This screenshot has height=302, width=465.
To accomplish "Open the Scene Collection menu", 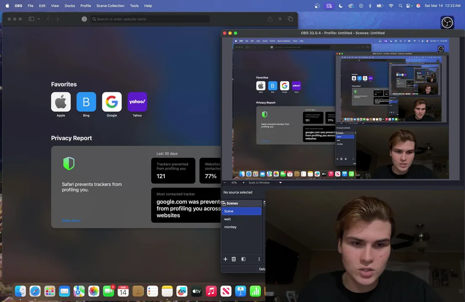I will pos(110,5).
